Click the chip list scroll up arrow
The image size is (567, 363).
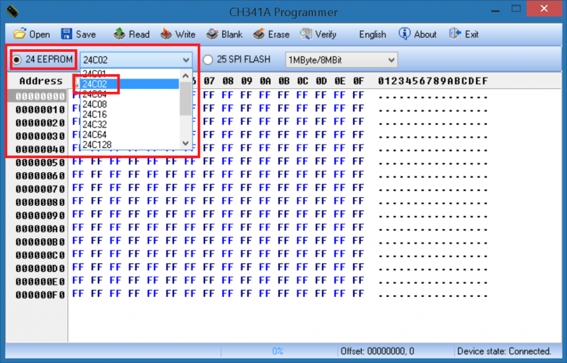coord(185,76)
